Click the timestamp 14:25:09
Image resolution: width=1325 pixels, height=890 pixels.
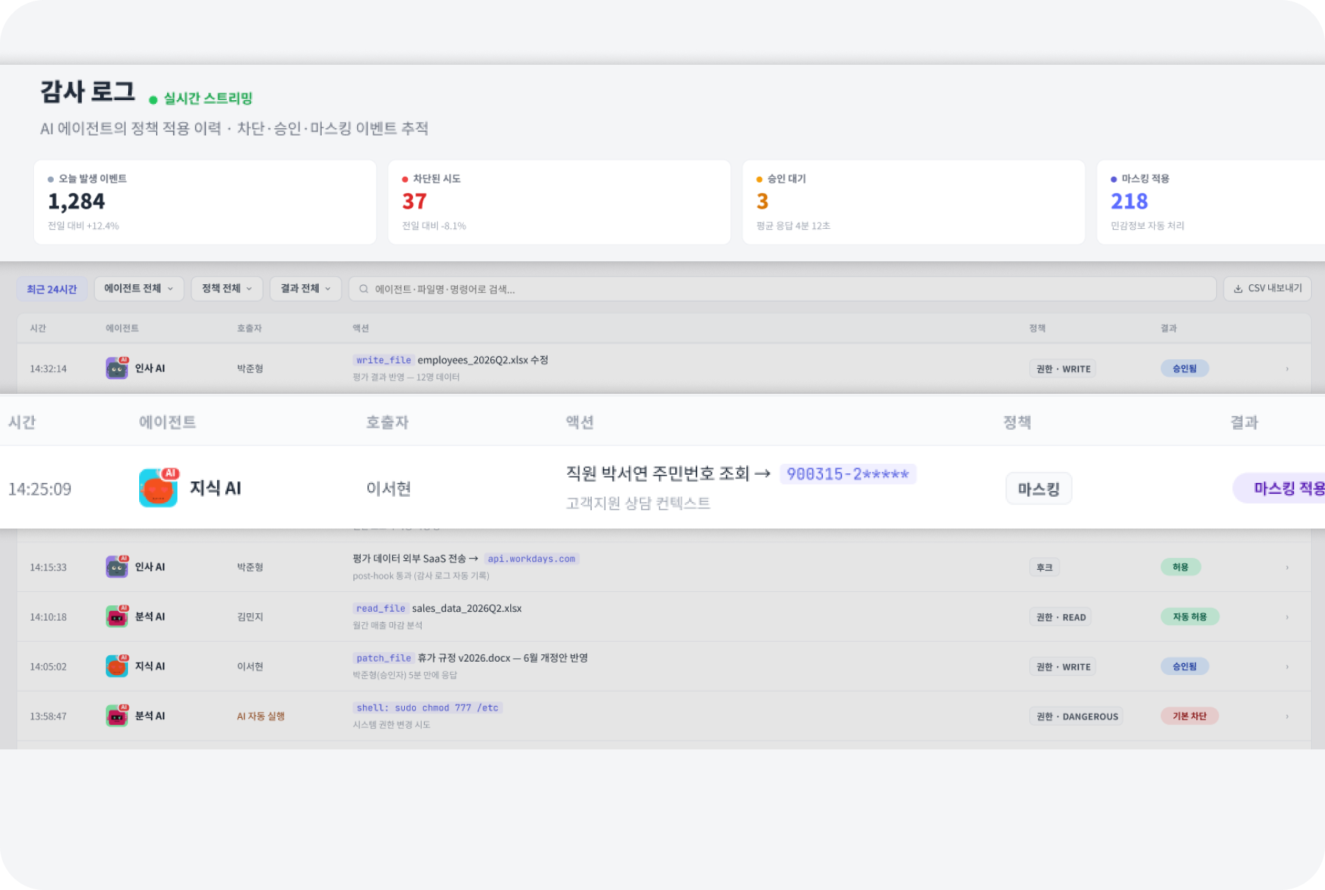[x=40, y=489]
